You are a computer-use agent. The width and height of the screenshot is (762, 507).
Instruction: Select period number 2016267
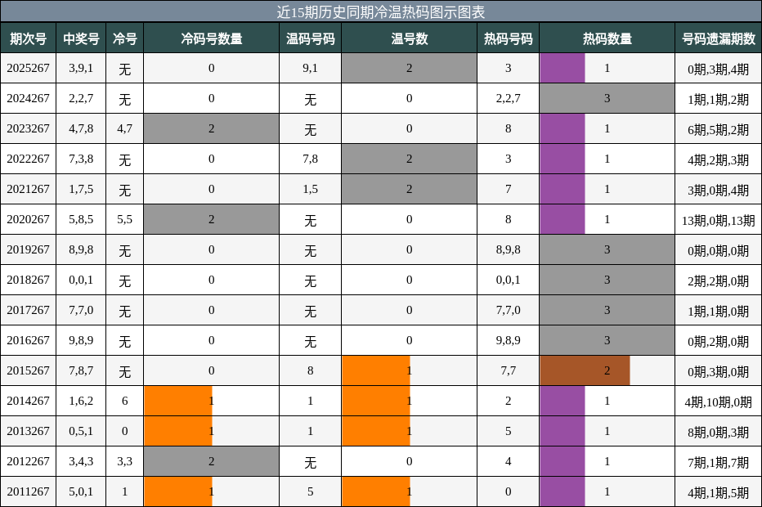[28, 340]
